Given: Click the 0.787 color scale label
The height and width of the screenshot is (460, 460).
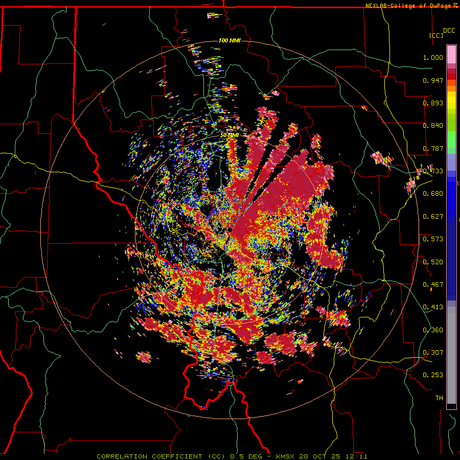Looking at the screenshot, I should 433,148.
